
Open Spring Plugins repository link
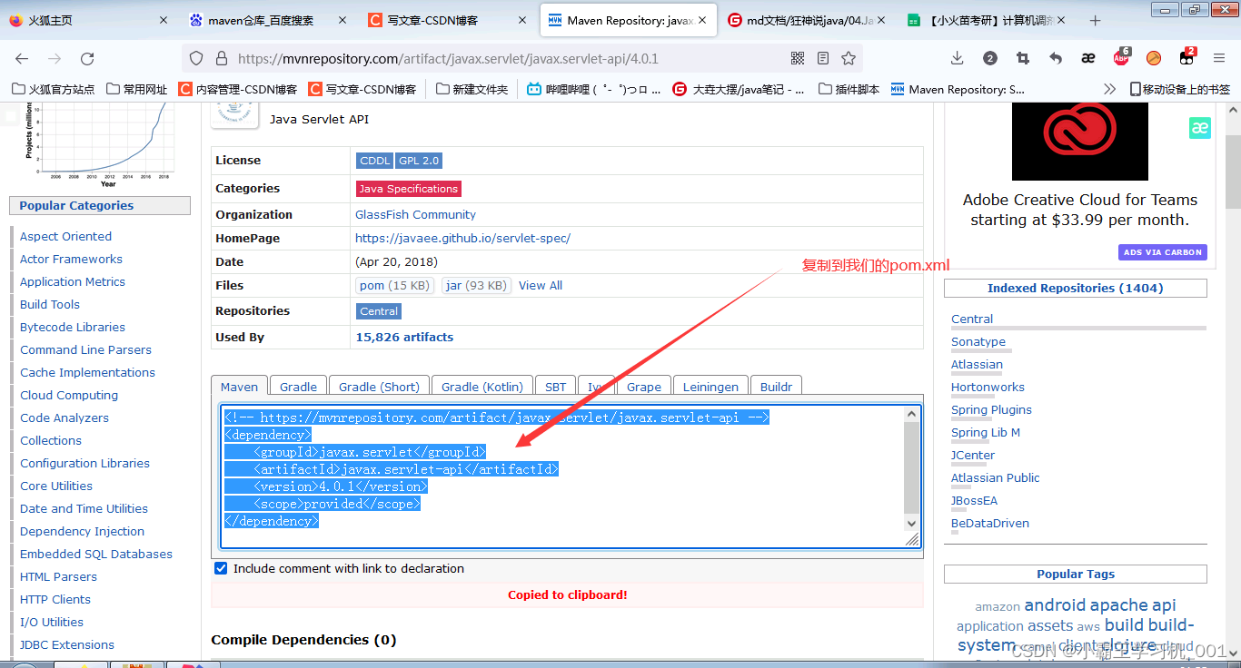[x=991, y=409]
